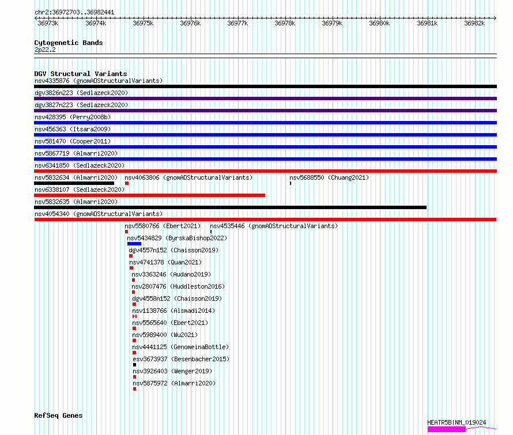This screenshot has width=513, height=435.
Task: Select the red nsv6338107 Sedlazeck2020 bar
Action: click(150, 195)
